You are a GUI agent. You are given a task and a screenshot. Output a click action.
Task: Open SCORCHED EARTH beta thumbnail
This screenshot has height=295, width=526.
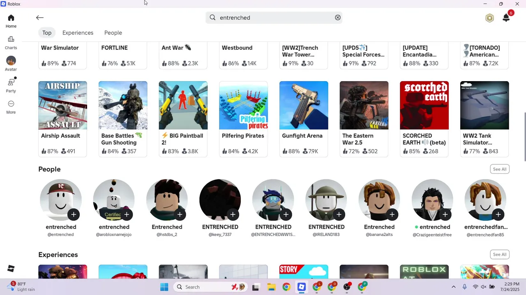[424, 105]
